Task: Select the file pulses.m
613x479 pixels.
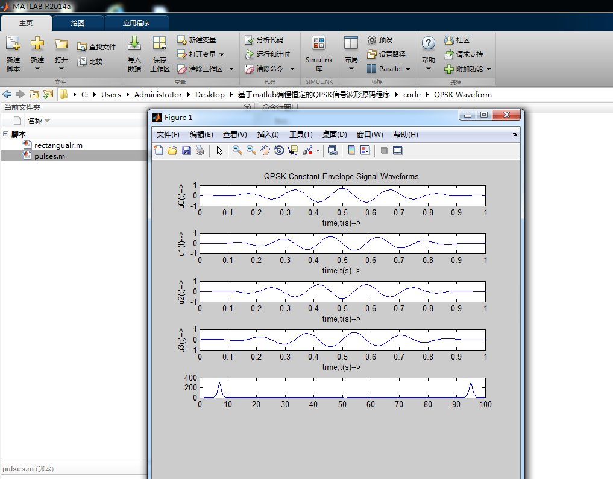Action: (x=49, y=156)
